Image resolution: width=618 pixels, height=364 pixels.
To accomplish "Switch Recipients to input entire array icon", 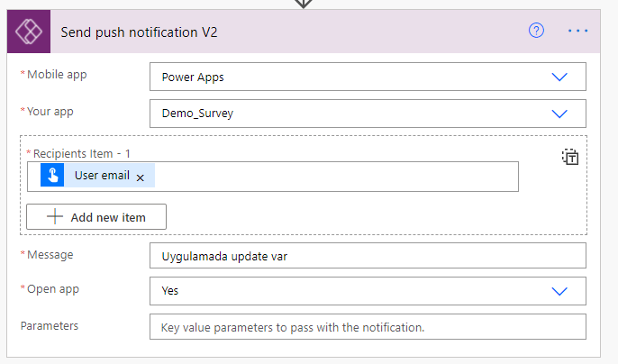I will [x=569, y=157].
